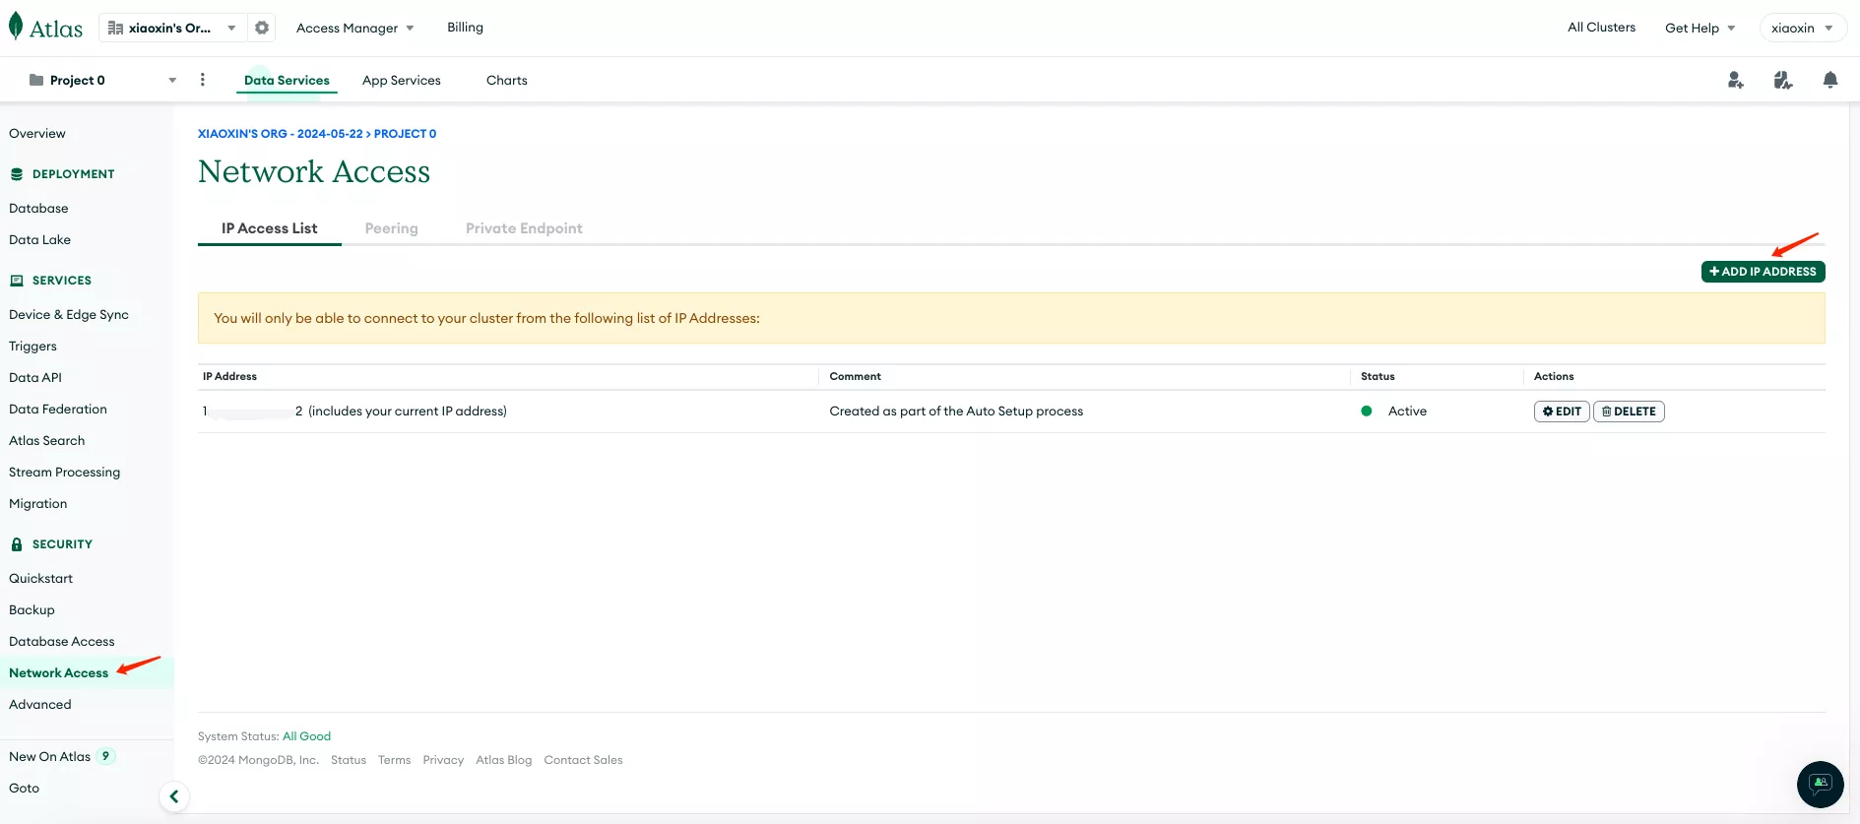
Task: Follow the PROJECT 0 breadcrumb link
Action: tap(405, 134)
